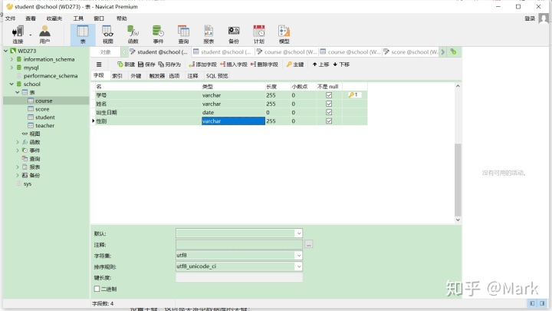The image size is (552, 311).
Task: Collapse the WD273 connection node
Action: (x=6, y=51)
